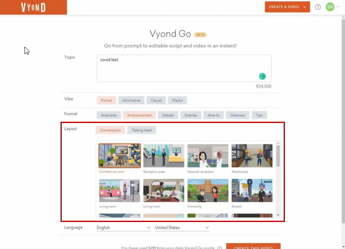Pick the Warehouse scene thumbnail
Screen dimensions: 345x249
click(252, 156)
